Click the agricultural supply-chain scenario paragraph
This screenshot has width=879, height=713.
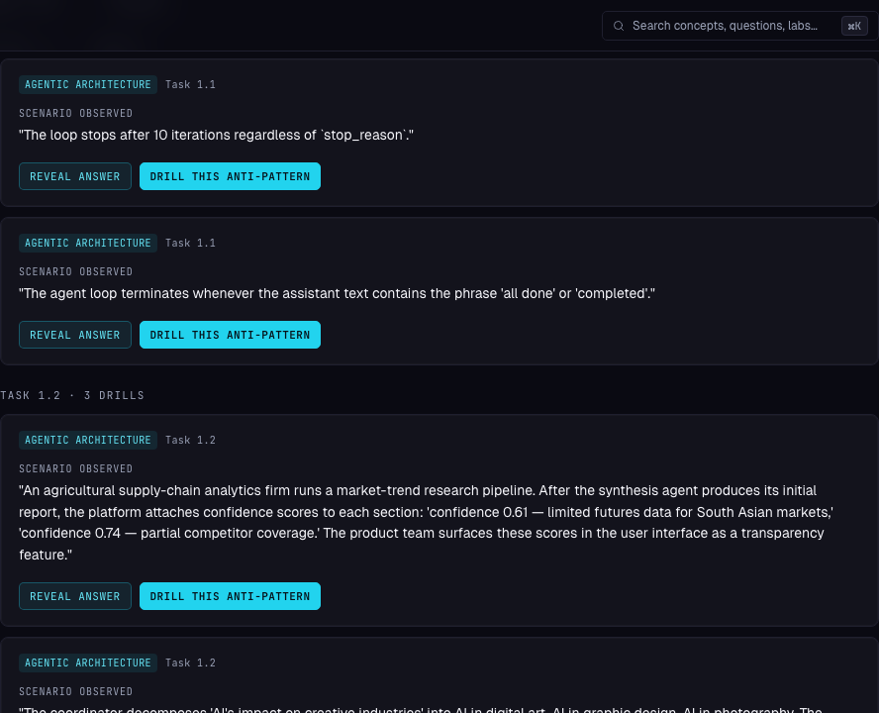coord(426,522)
